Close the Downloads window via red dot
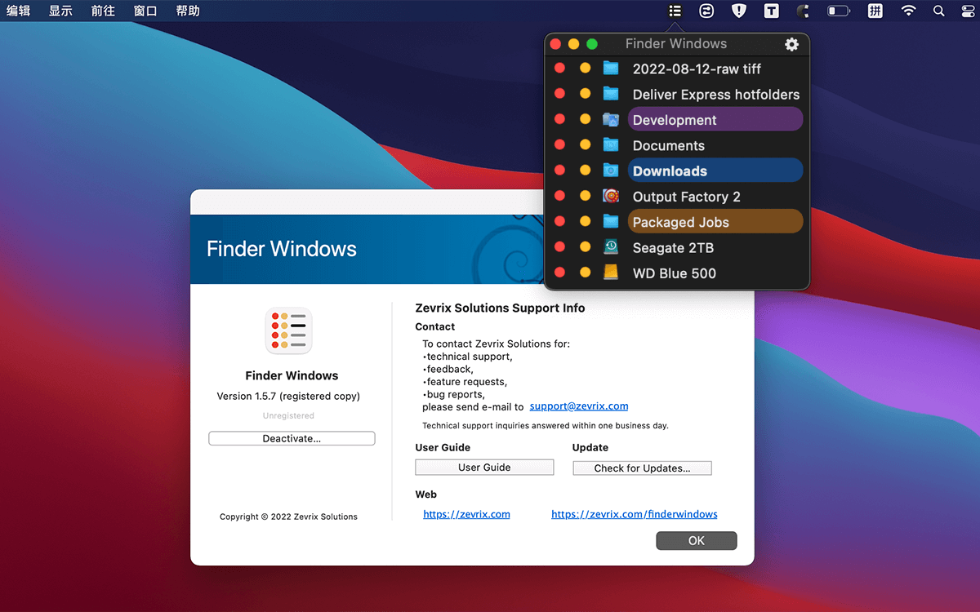The width and height of the screenshot is (980, 612). point(559,170)
